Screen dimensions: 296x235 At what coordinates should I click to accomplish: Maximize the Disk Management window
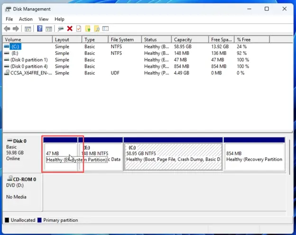[267, 9]
